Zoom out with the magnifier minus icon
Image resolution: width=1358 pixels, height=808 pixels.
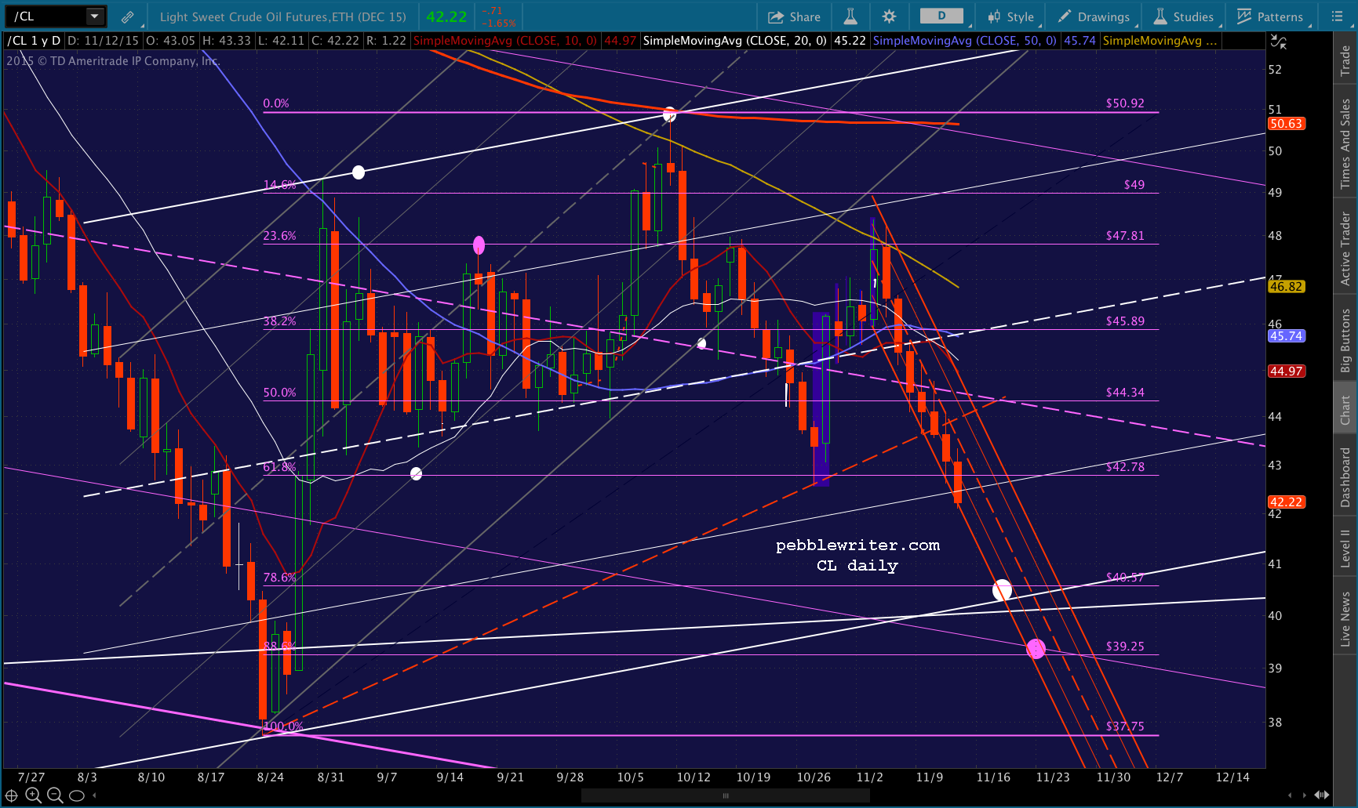(x=55, y=795)
